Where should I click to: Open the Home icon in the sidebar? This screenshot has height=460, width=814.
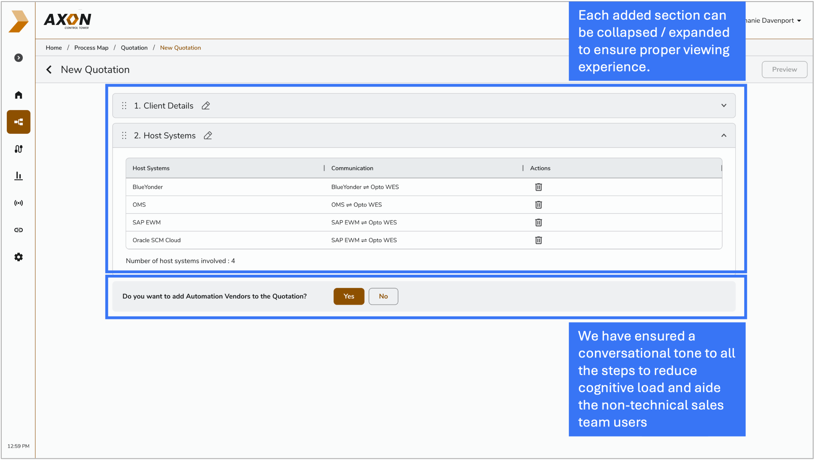click(x=19, y=95)
